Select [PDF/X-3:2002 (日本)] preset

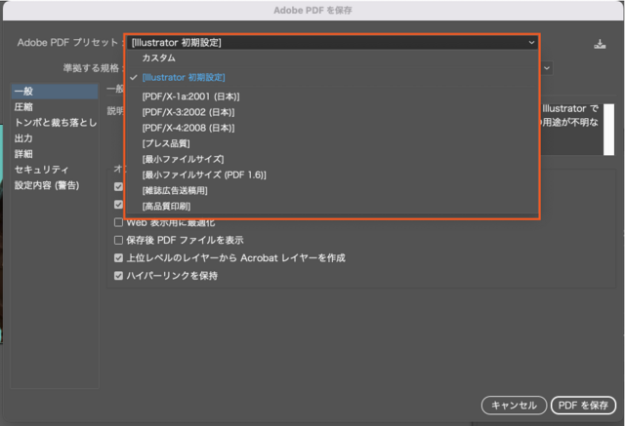pyautogui.click(x=188, y=112)
